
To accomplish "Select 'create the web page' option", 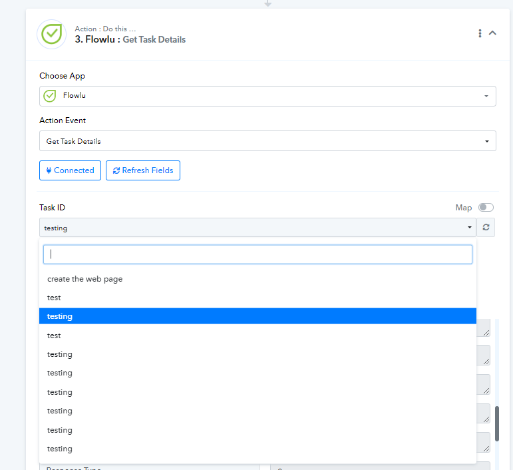I will tap(257, 279).
